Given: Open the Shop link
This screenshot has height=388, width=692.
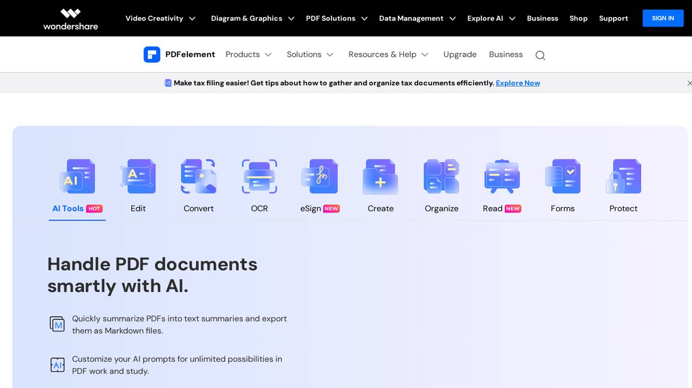Looking at the screenshot, I should tap(579, 18).
